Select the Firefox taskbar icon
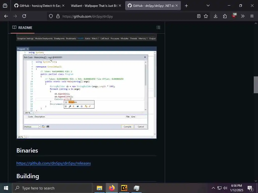 click(x=112, y=188)
